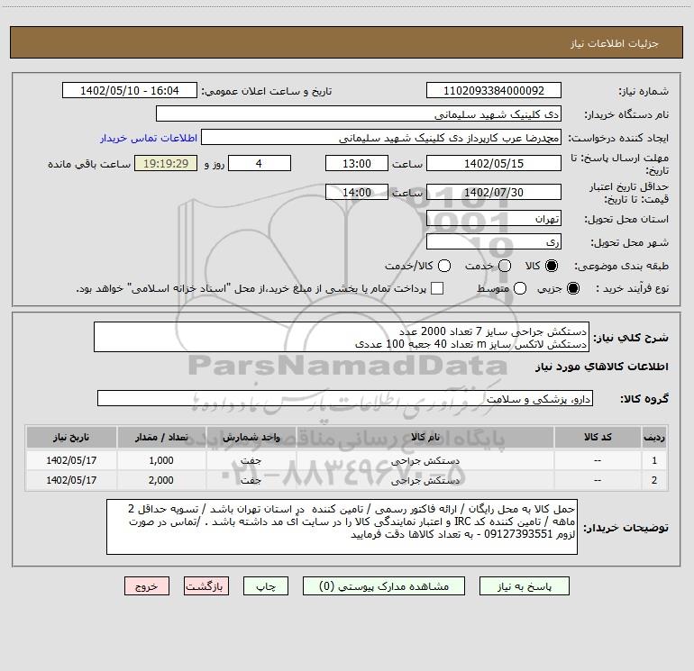This screenshot has height=671, width=694.
Task: Click row number 2 cell
Action: pyautogui.click(x=654, y=480)
